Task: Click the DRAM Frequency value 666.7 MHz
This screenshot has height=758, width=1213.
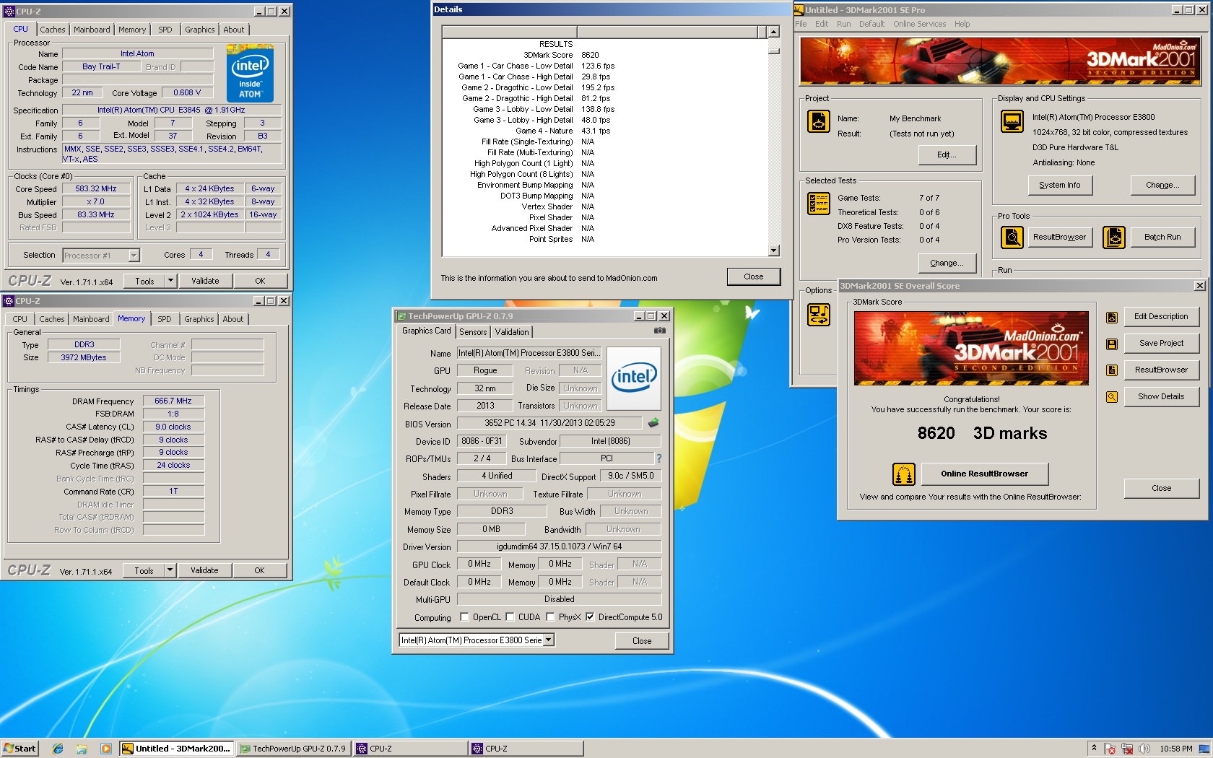Action: [x=173, y=401]
